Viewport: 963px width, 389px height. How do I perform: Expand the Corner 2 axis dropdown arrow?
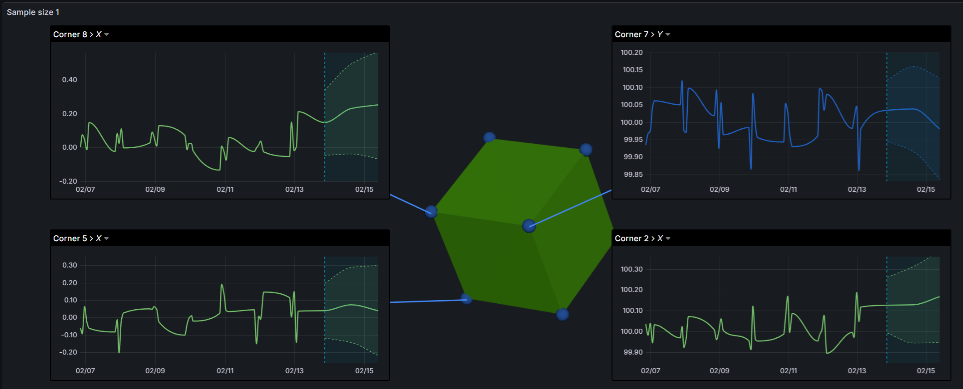pos(668,239)
